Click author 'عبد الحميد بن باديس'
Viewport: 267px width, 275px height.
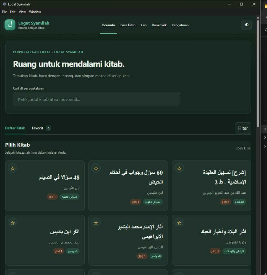pos(64,242)
